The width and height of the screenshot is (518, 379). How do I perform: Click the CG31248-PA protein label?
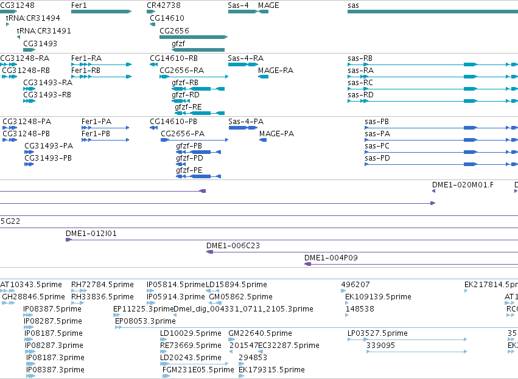click(27, 122)
